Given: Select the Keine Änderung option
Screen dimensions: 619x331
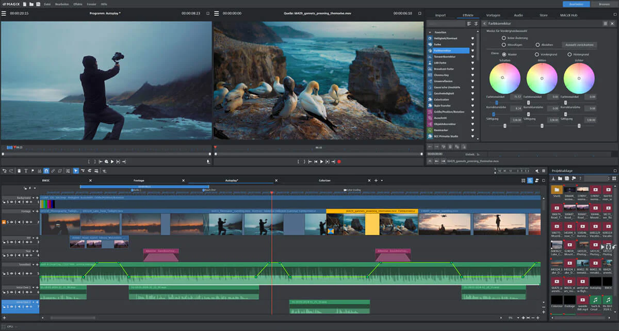Looking at the screenshot, I should tap(503, 37).
